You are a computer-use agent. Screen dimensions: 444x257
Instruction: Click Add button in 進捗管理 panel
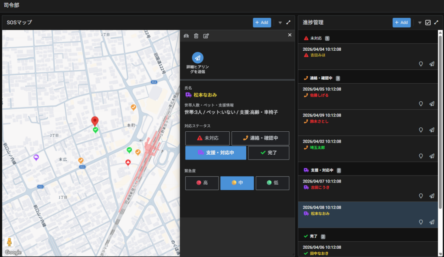[x=402, y=23]
